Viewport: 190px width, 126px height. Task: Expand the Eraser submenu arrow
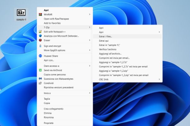click(90, 40)
